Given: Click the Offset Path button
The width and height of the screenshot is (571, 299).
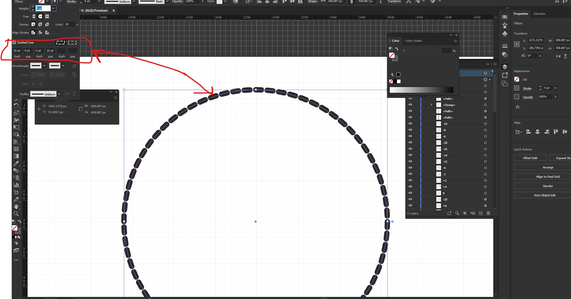Looking at the screenshot, I should click(x=530, y=158).
